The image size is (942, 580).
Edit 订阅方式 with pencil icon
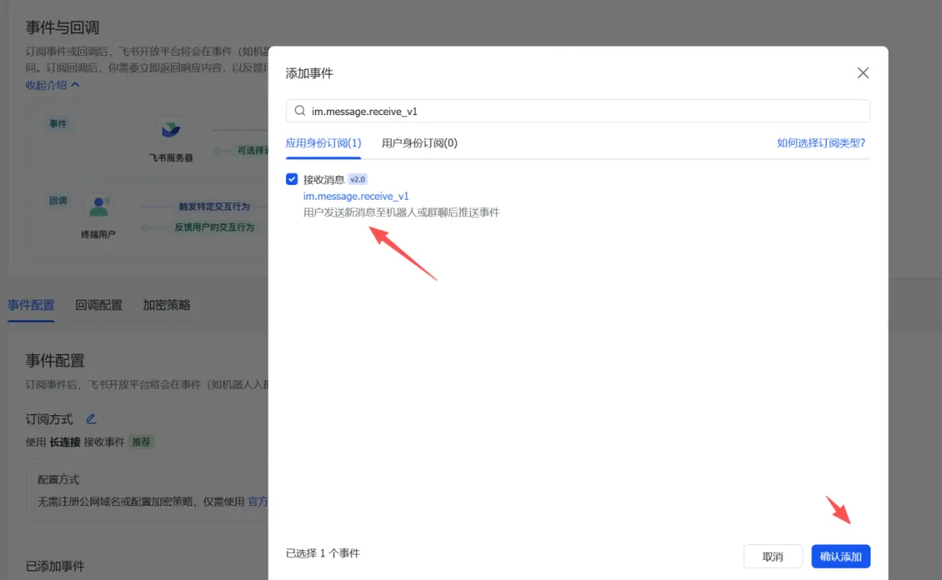[91, 419]
